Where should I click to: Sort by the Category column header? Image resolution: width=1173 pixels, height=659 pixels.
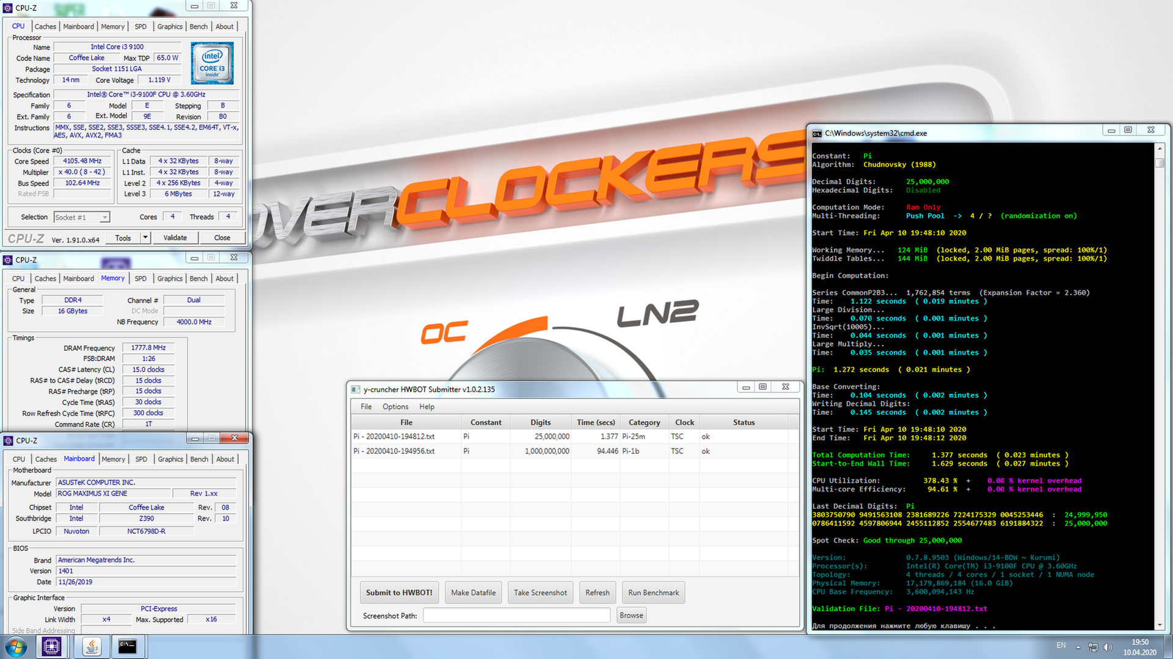[x=645, y=422]
